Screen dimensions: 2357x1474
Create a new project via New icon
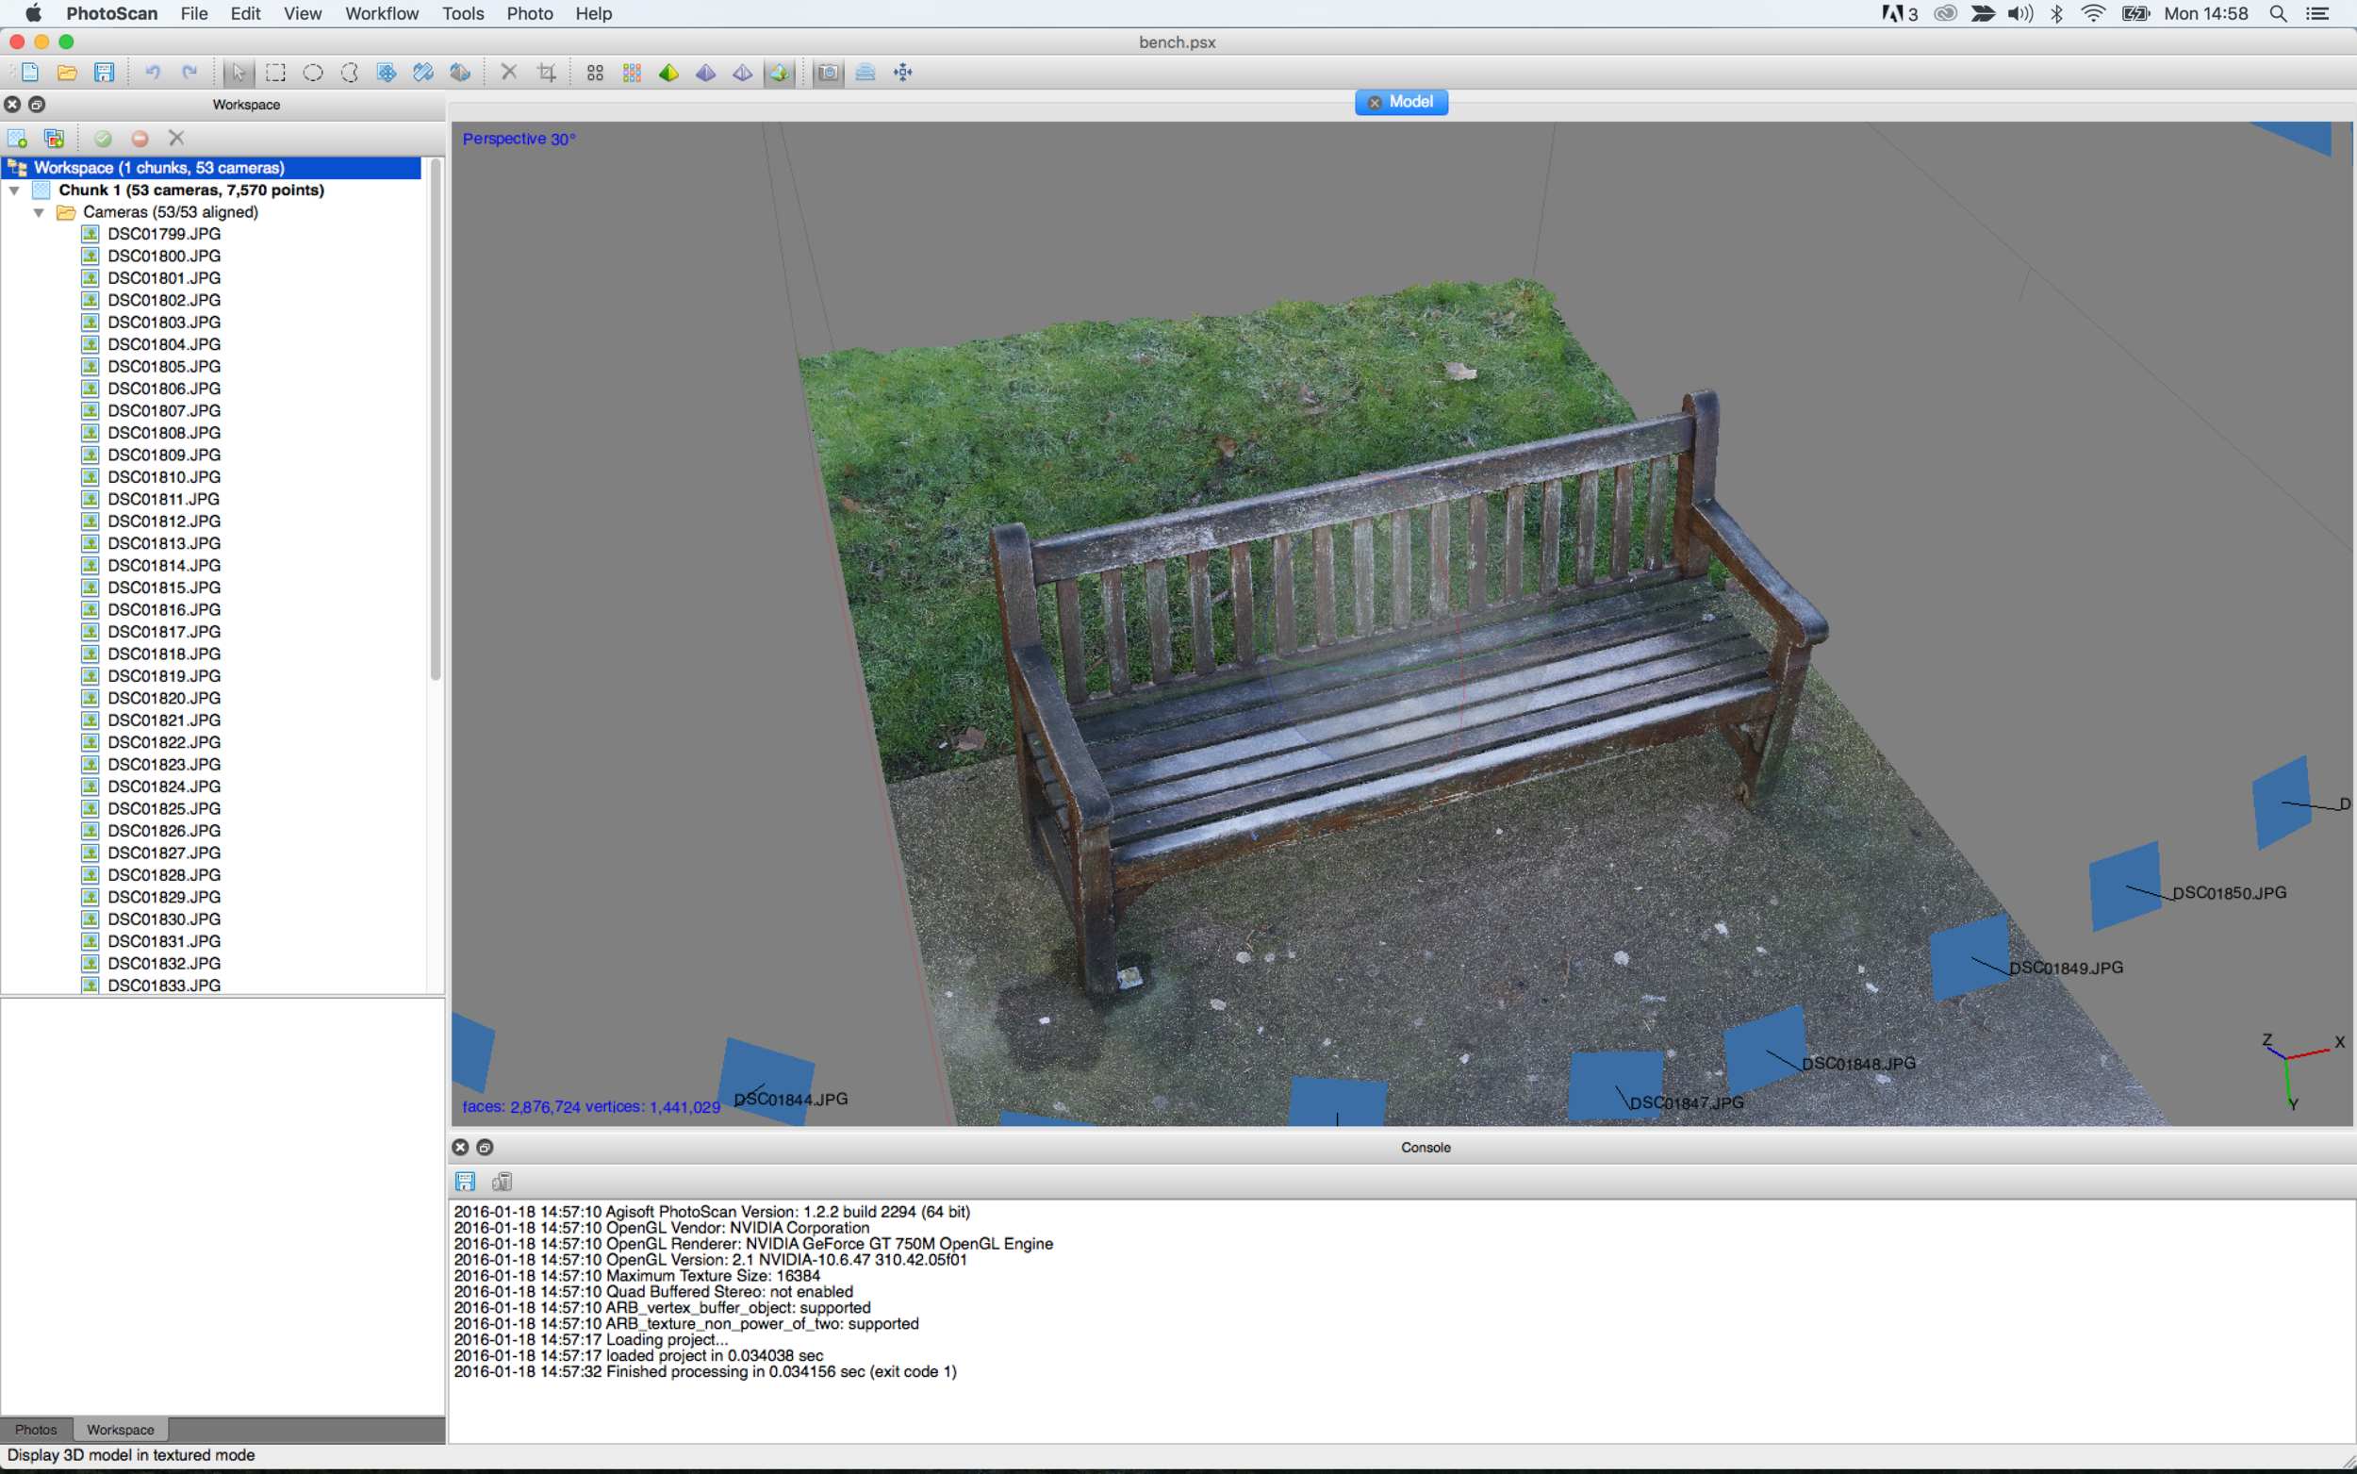tap(30, 72)
